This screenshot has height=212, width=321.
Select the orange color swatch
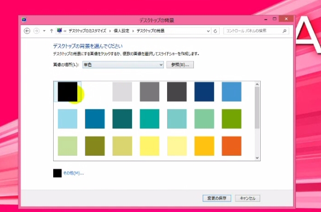tap(232, 146)
